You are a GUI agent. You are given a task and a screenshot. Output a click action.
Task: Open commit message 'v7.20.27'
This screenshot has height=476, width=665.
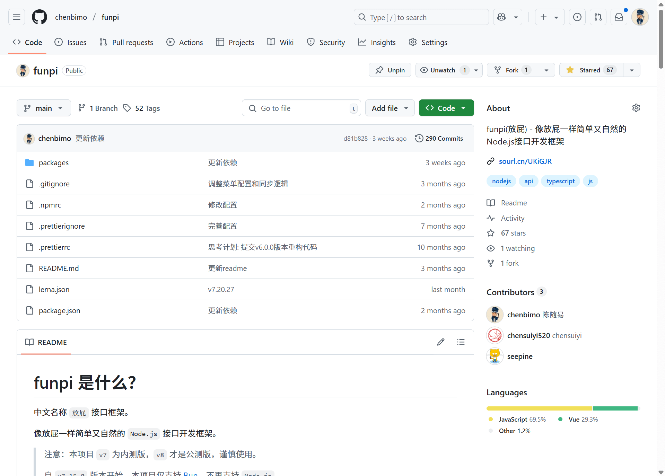tap(221, 289)
